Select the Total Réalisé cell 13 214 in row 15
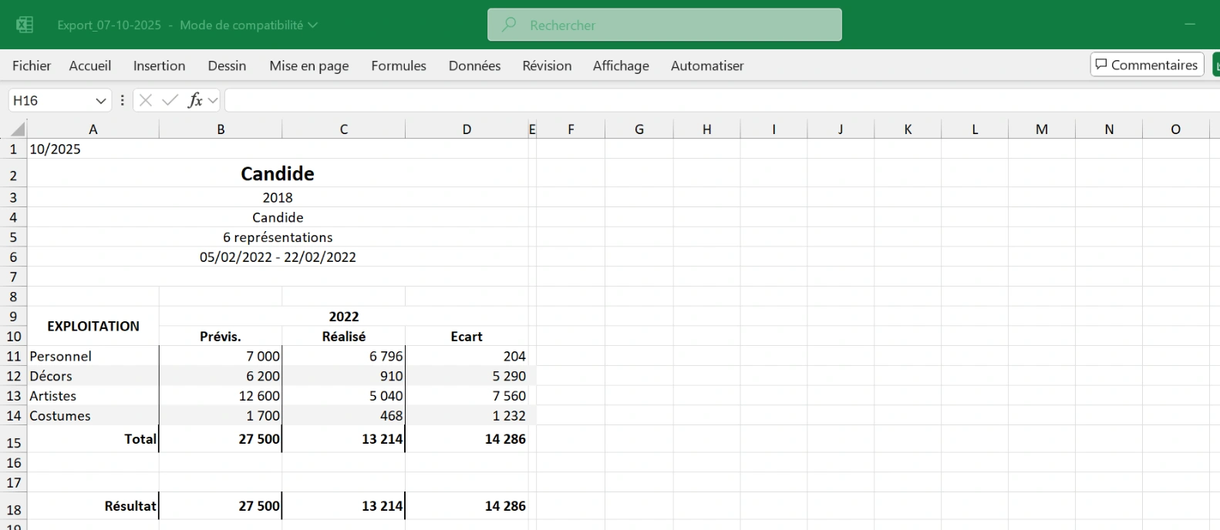 coord(344,439)
